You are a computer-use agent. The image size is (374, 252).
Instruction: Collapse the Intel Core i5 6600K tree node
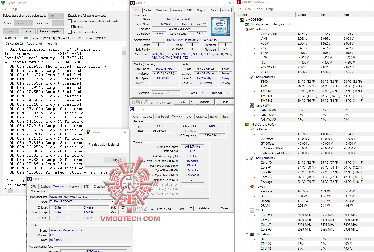(x=242, y=125)
